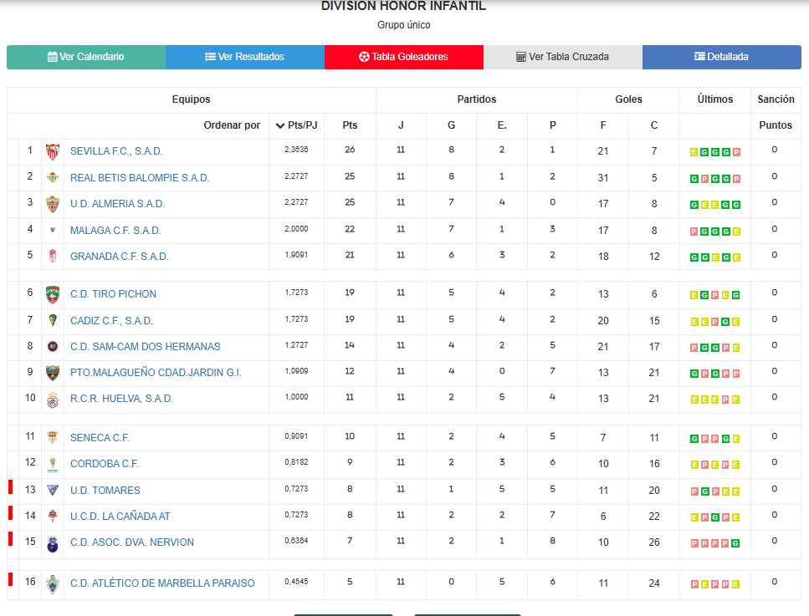Open the C.D. Tiro Pichon link
Image resolution: width=809 pixels, height=616 pixels.
point(113,294)
